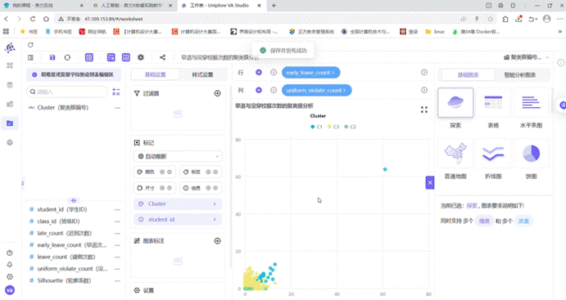This screenshot has width=566, height=300.
Task: Toggle the third purple layout icon in toolbar
Action: 125,57
